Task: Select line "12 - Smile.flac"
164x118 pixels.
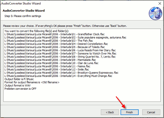Action: 47,69
